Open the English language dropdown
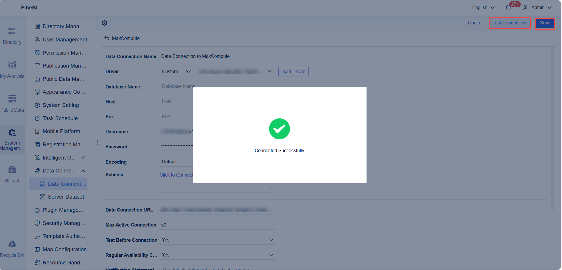The image size is (562, 270). click(x=483, y=8)
